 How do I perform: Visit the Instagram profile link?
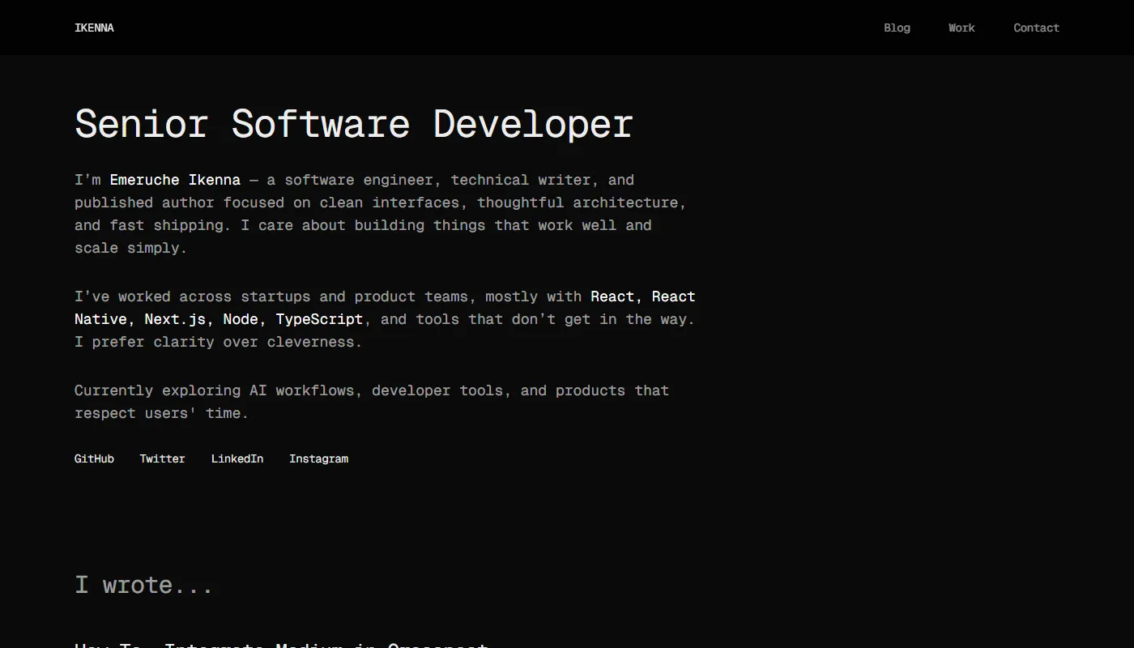coord(318,458)
